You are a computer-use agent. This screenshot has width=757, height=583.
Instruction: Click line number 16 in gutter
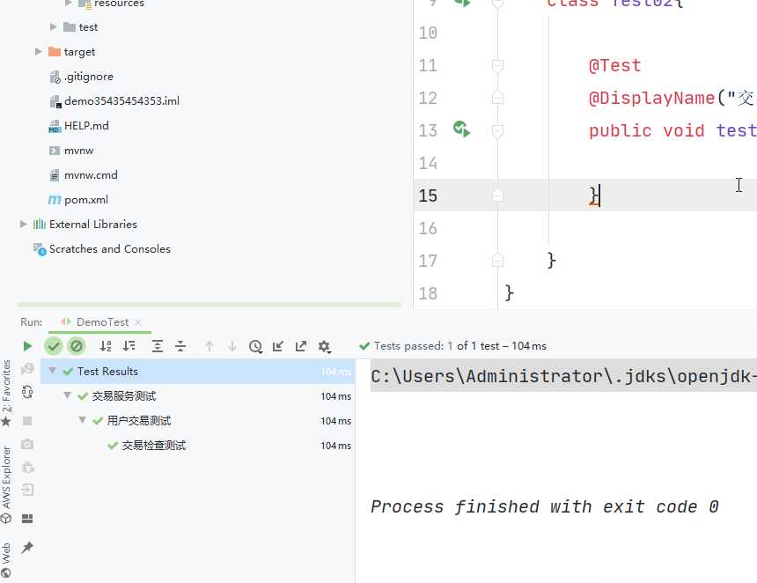tap(428, 228)
